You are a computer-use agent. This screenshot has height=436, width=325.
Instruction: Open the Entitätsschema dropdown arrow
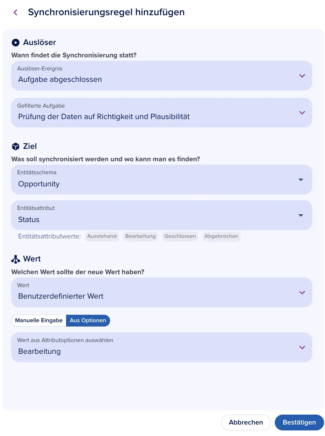(301, 180)
